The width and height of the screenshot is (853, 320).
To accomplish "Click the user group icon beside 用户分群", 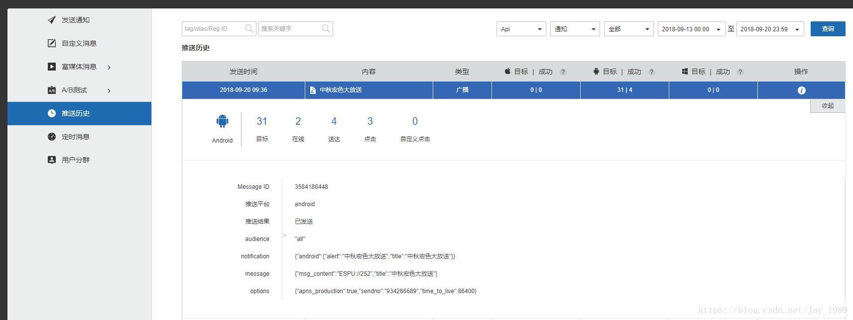I will click(52, 160).
